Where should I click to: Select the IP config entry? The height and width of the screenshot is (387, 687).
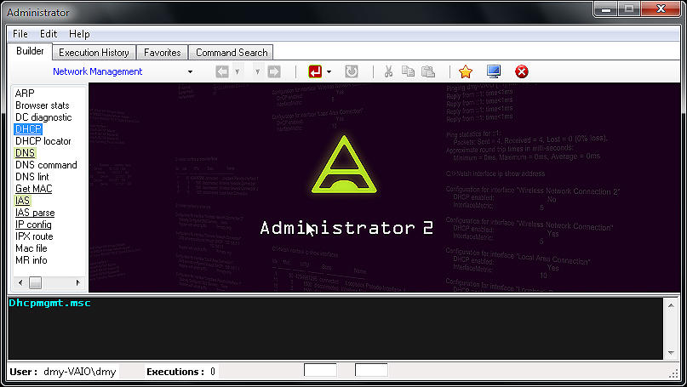(33, 225)
